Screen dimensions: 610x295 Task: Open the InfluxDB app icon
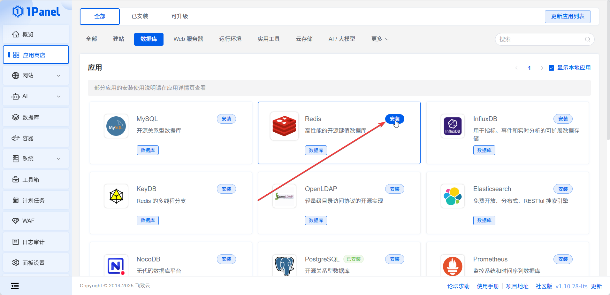click(453, 126)
